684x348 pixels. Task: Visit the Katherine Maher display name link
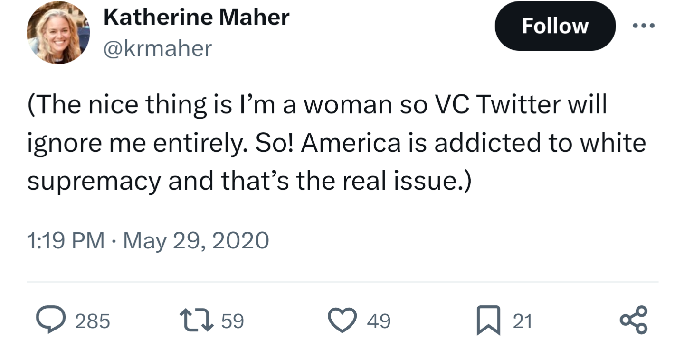pos(196,18)
